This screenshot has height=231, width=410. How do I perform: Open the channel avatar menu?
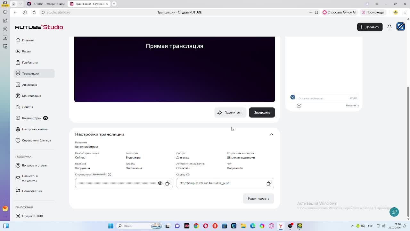400,27
